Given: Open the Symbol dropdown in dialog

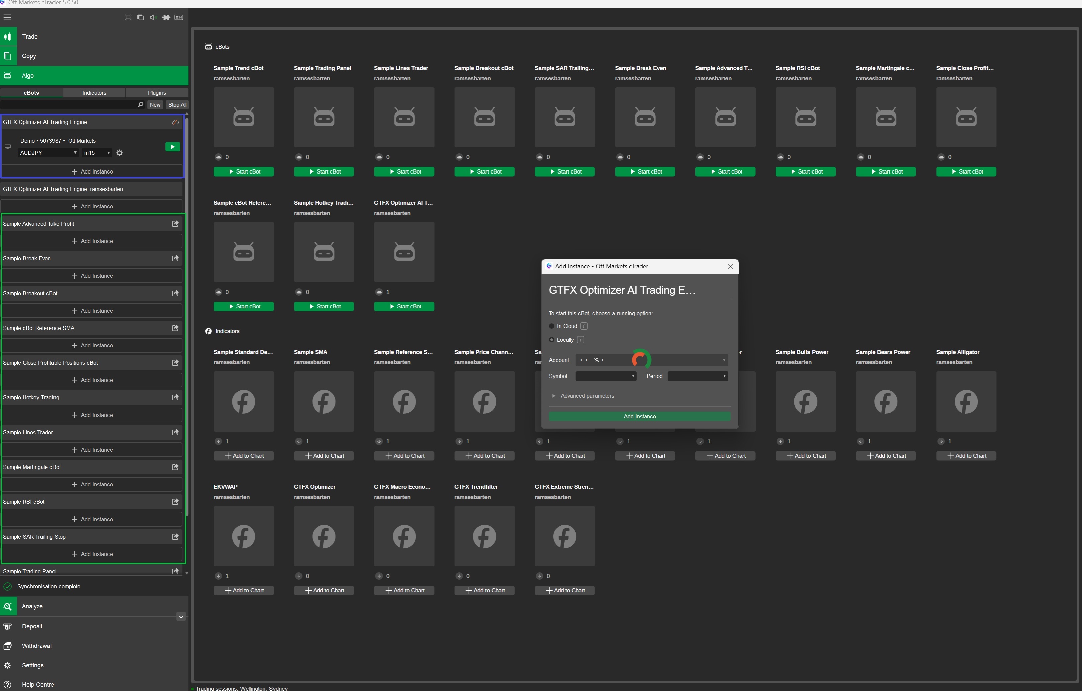Looking at the screenshot, I should (x=606, y=376).
